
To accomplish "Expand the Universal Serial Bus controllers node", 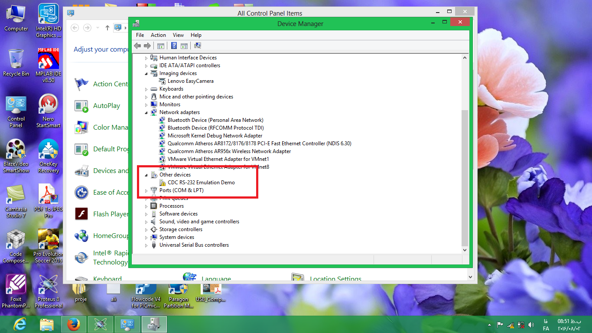I will coord(146,245).
